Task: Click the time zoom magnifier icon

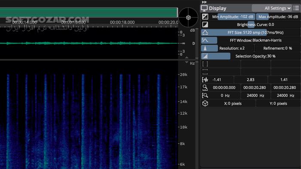Action: click(205, 88)
